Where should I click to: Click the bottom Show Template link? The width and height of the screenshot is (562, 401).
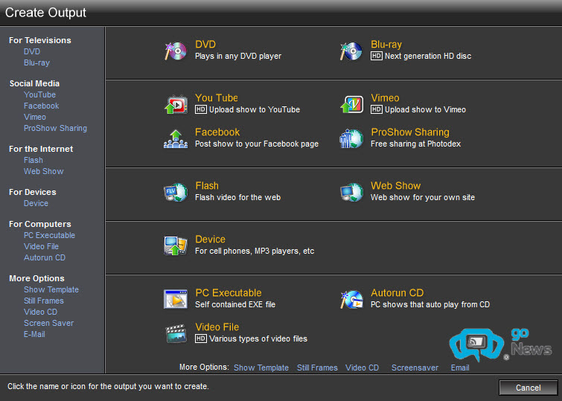coord(261,368)
